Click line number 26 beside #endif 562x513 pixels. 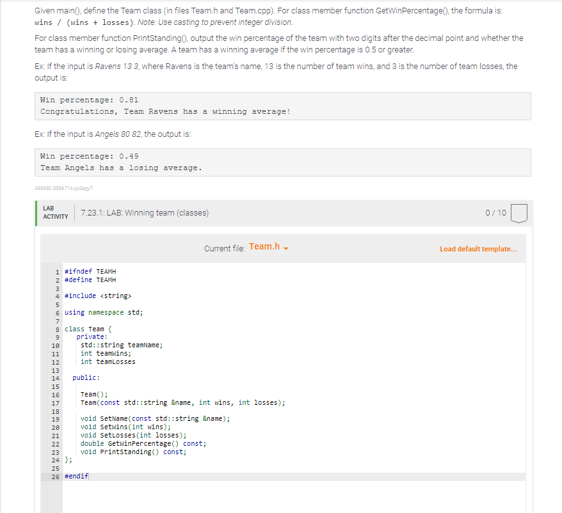(x=56, y=476)
